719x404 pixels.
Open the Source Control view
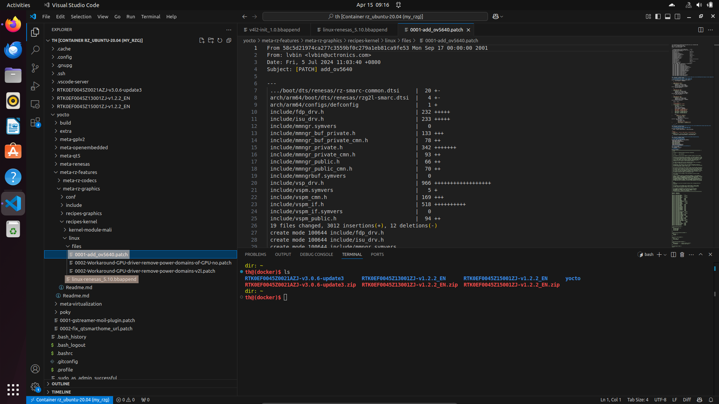click(35, 68)
